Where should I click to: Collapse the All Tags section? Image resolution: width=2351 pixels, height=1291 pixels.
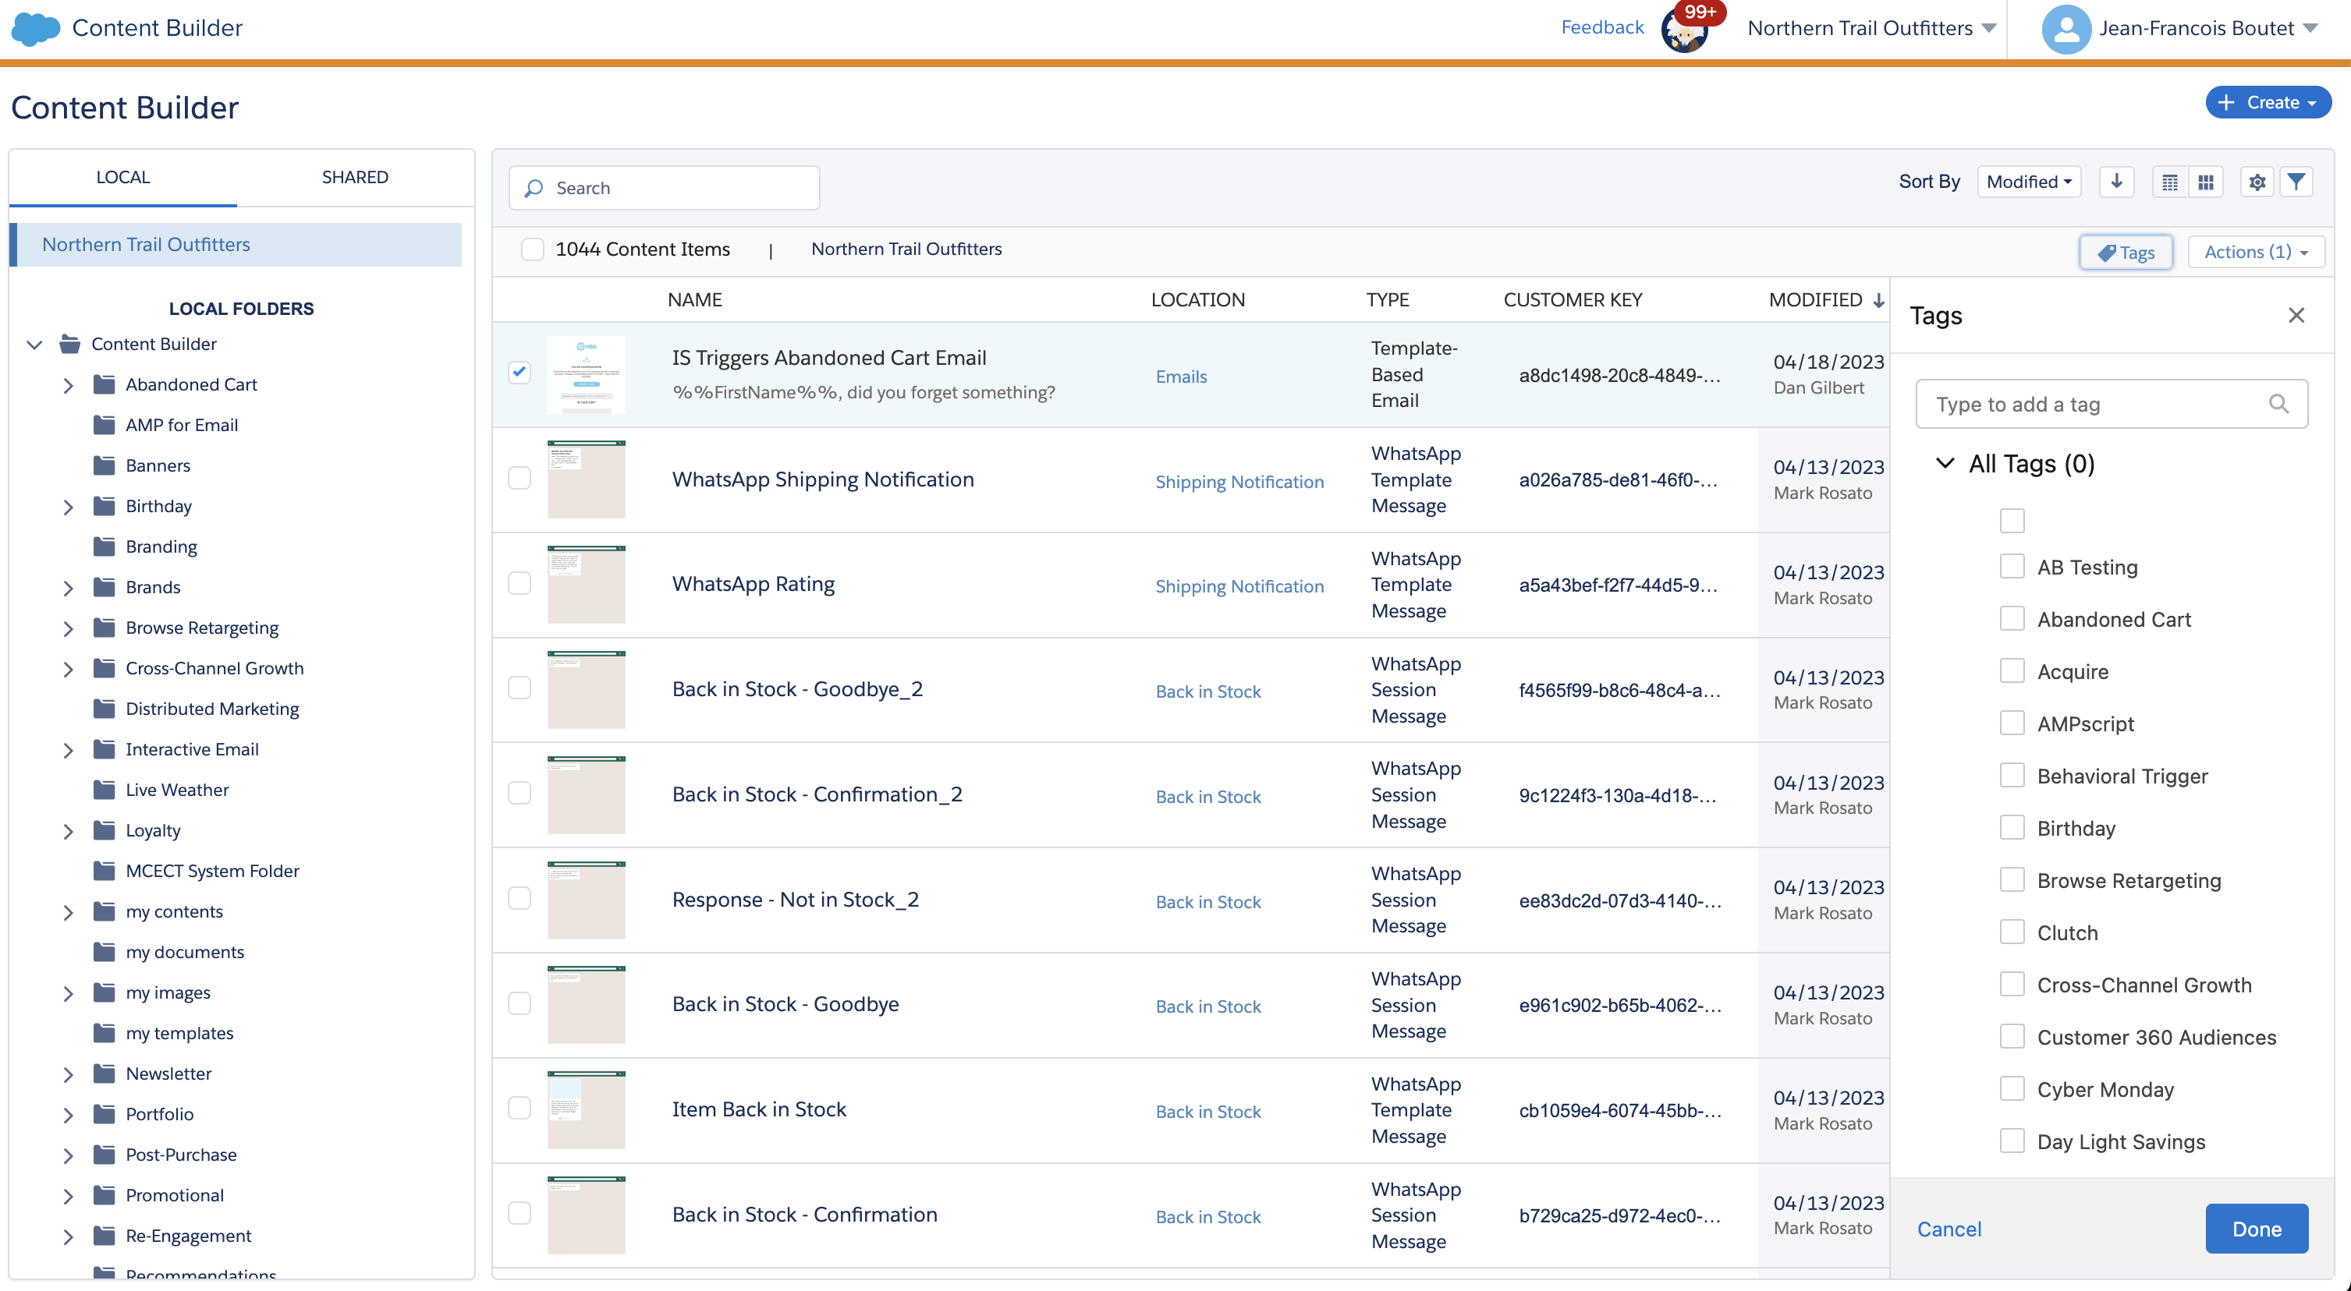pos(1945,464)
